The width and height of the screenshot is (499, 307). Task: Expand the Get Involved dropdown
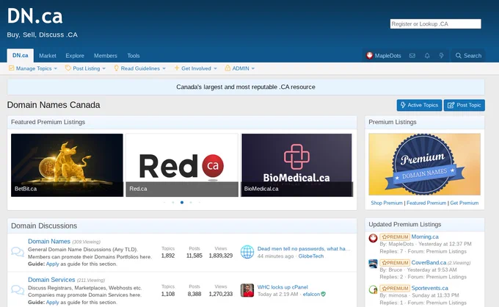pos(215,68)
